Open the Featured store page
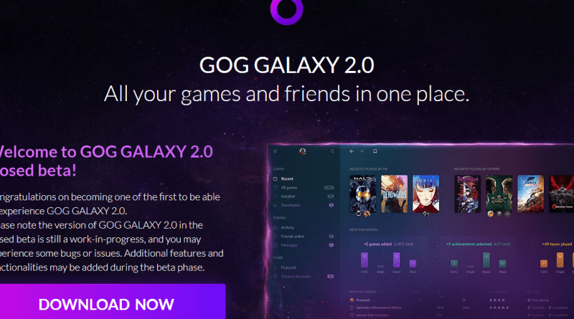The height and width of the screenshot is (319, 574). point(288,267)
